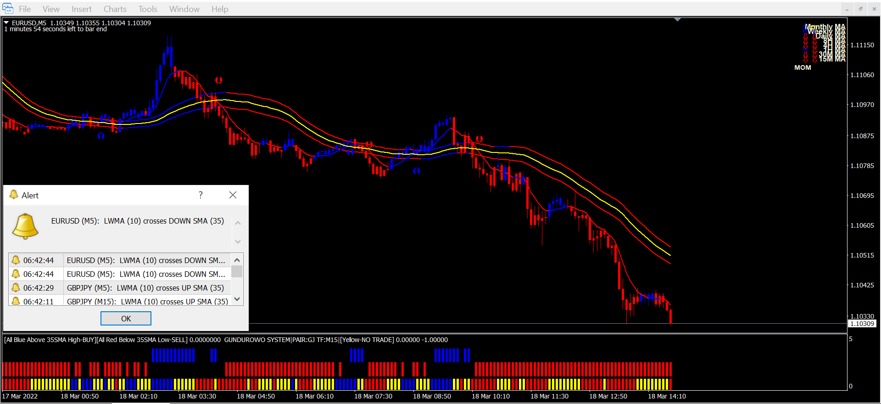Click the alert message scroll-down arrow

pyautogui.click(x=238, y=241)
